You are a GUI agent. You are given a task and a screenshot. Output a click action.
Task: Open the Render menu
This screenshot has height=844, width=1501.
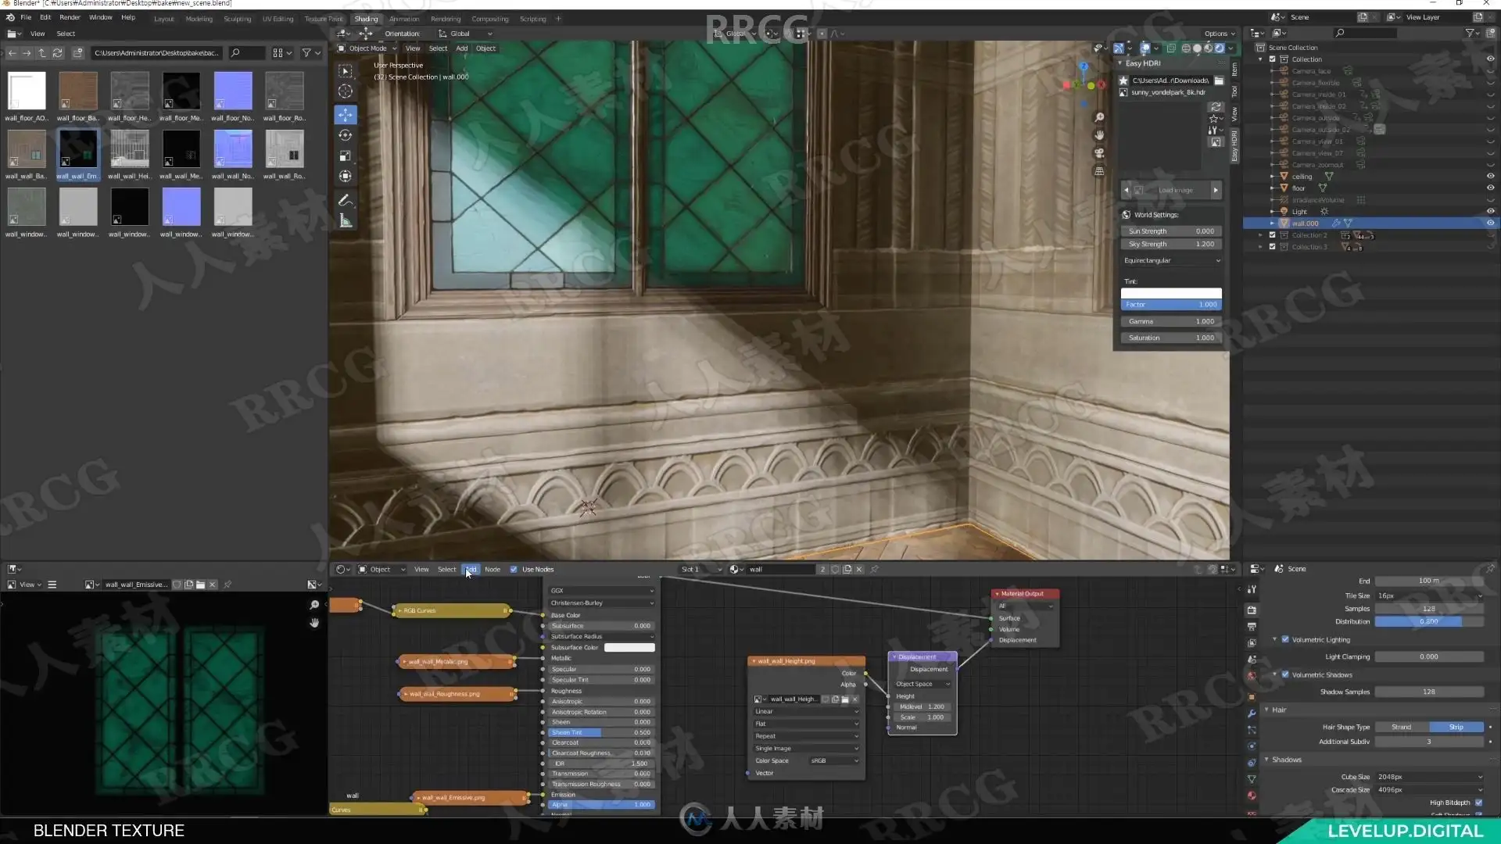(70, 17)
